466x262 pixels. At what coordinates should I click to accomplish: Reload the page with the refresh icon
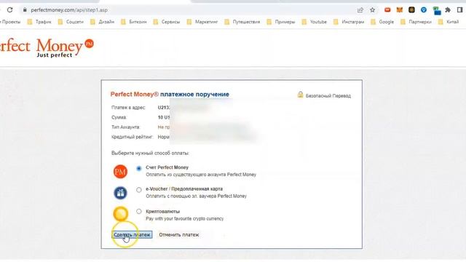(x=9, y=9)
